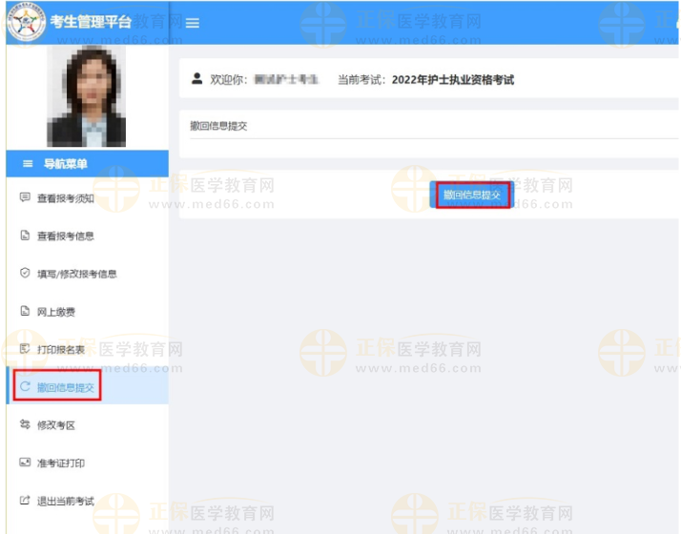This screenshot has width=681, height=534.
Task: Click the list icon next to 导航菜单
Action: pos(28,164)
